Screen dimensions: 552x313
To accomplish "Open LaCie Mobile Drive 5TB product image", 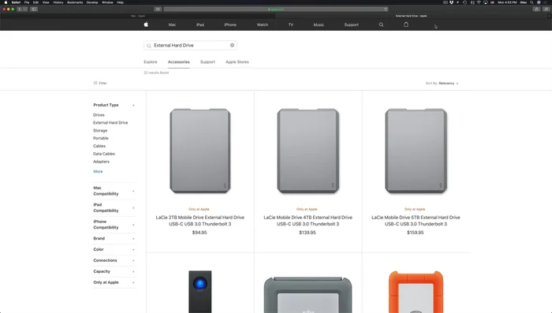I will (x=416, y=151).
